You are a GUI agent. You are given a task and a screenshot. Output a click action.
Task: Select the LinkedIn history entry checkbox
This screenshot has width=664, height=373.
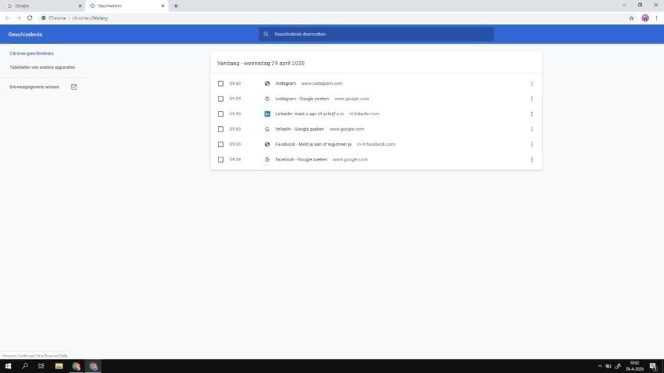(220, 114)
